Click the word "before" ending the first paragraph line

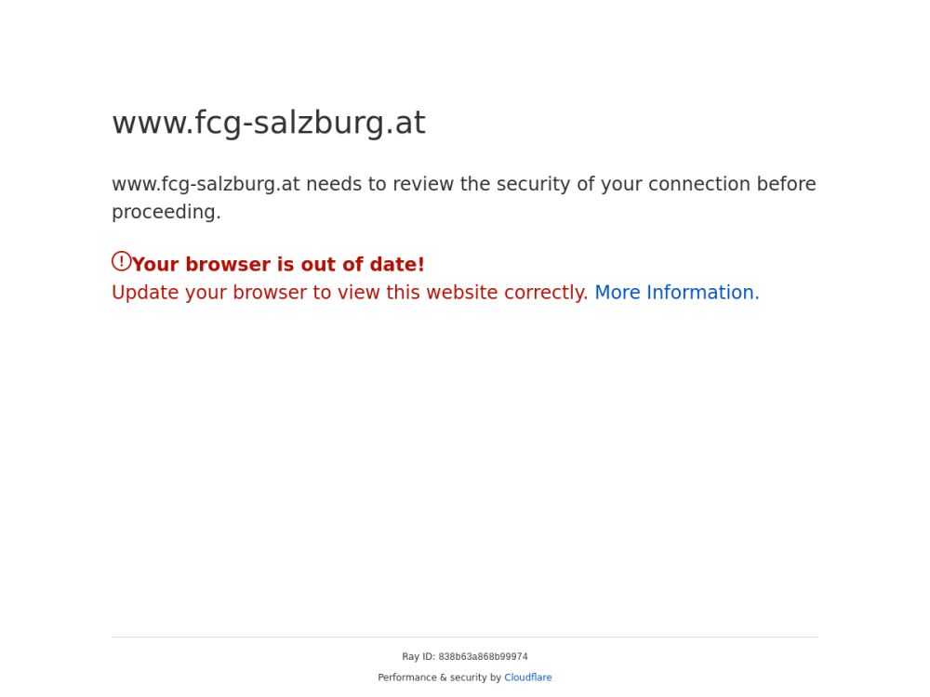(x=786, y=184)
